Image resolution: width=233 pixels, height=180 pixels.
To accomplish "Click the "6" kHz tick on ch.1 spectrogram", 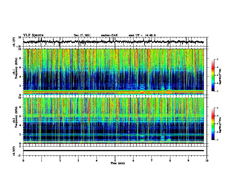I will (21, 67).
